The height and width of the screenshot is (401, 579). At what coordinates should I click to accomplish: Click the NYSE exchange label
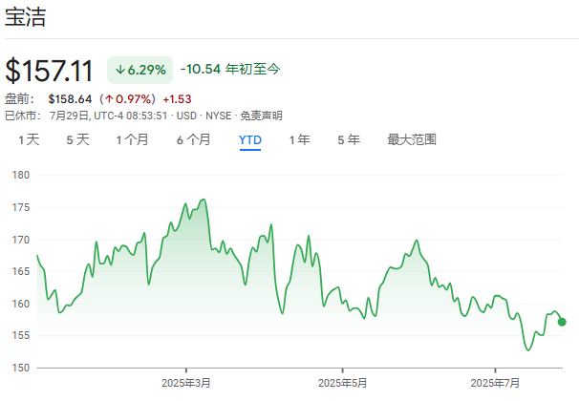tap(219, 116)
